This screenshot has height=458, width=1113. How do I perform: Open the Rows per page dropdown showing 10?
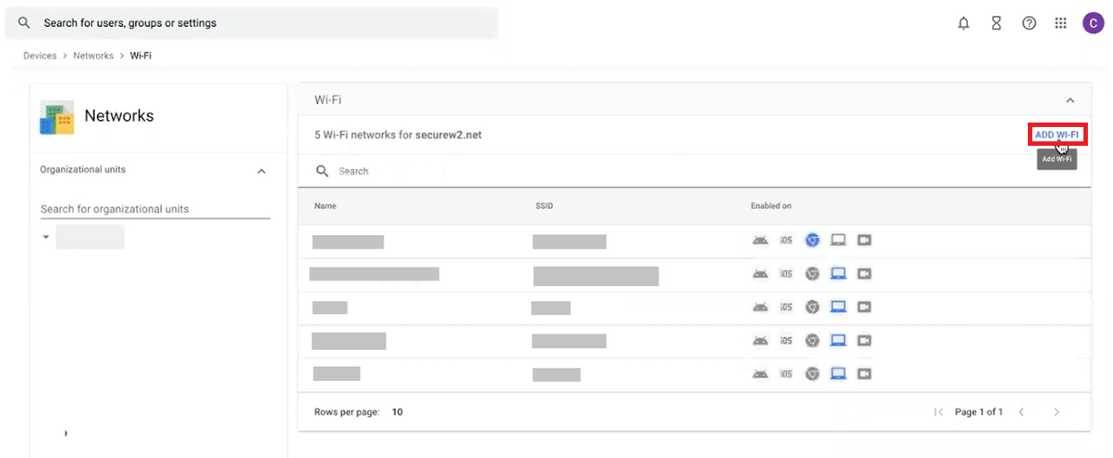point(397,412)
